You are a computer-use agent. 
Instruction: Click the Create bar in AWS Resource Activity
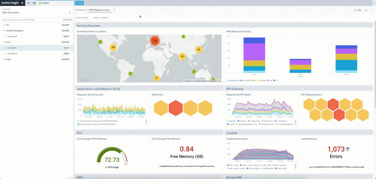(254, 55)
